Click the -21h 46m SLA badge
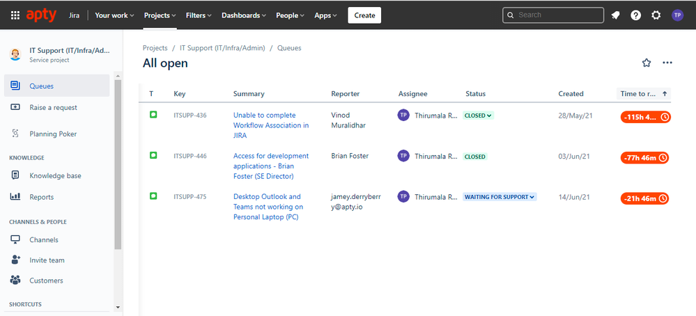696x316 pixels. (644, 198)
